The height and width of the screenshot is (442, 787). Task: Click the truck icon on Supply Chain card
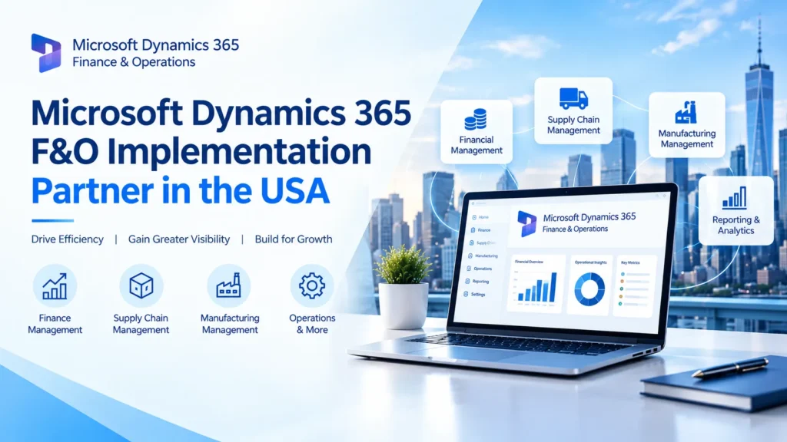pos(573,99)
